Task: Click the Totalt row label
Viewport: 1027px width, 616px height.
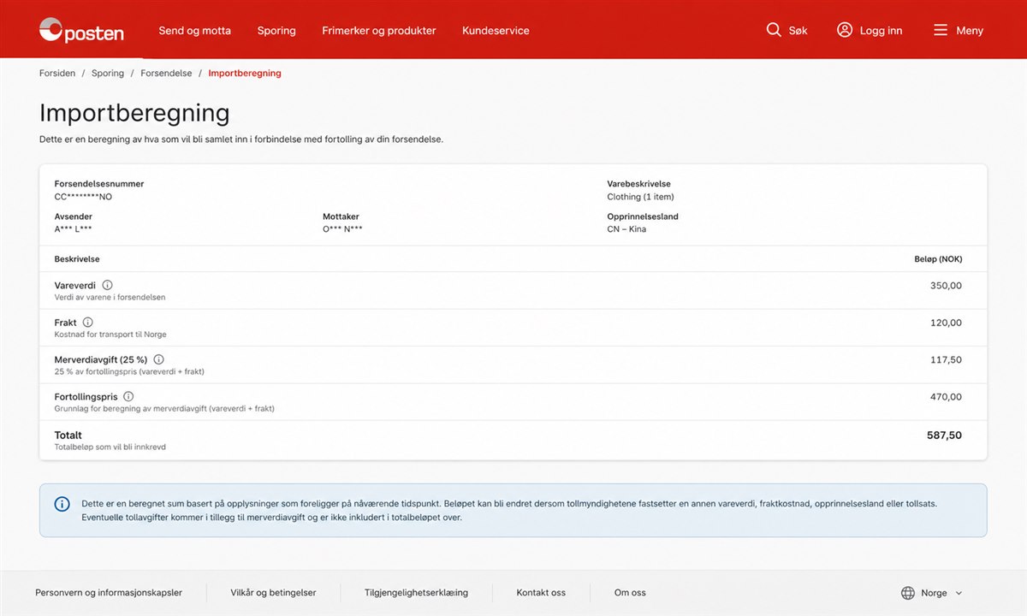Action: pyautogui.click(x=68, y=435)
